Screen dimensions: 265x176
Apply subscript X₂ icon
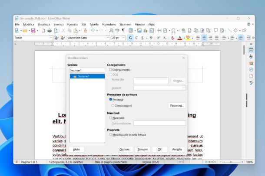(x=165, y=38)
